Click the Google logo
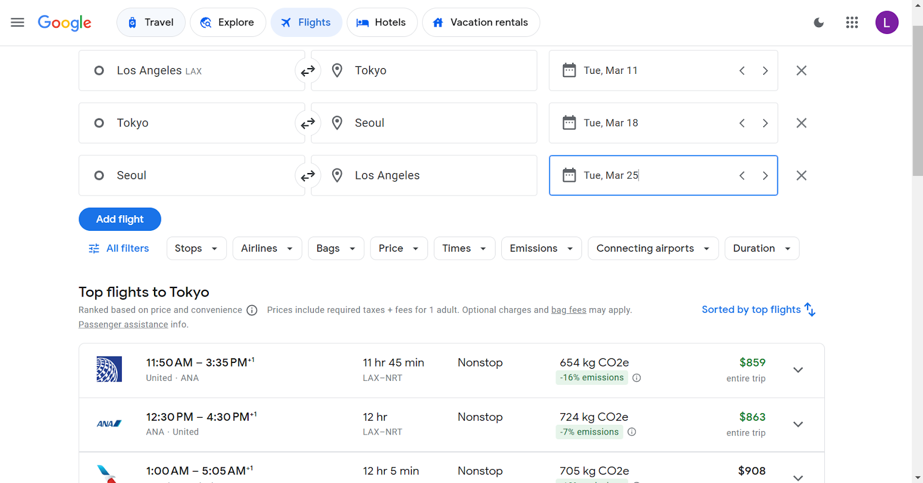 (x=65, y=23)
